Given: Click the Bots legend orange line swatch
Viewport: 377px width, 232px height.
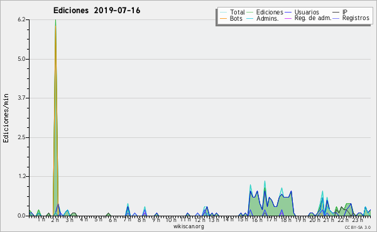Looking at the screenshot, I should point(223,18).
